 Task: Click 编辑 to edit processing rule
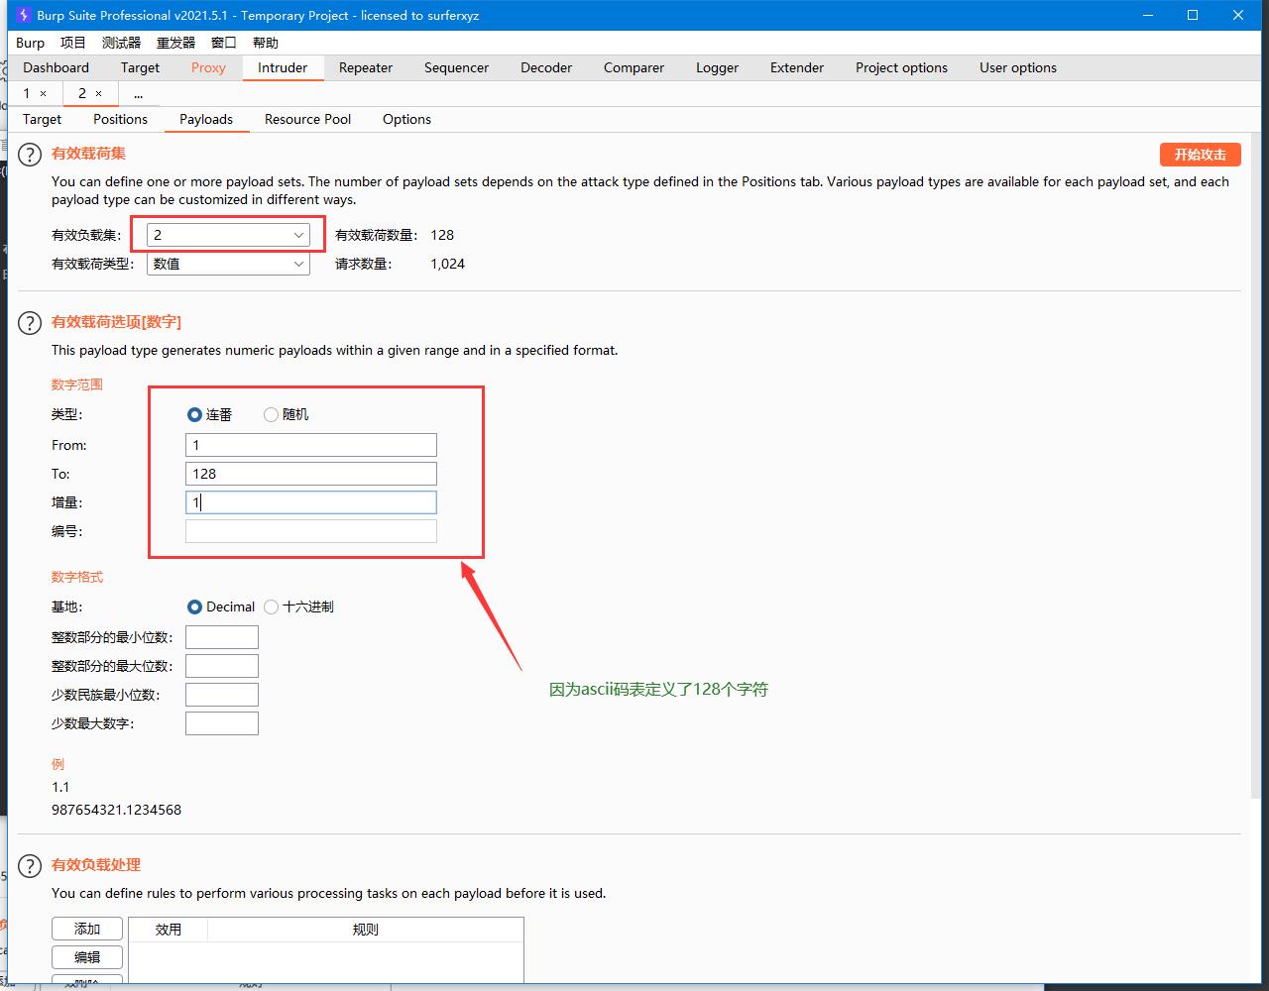tap(87, 957)
